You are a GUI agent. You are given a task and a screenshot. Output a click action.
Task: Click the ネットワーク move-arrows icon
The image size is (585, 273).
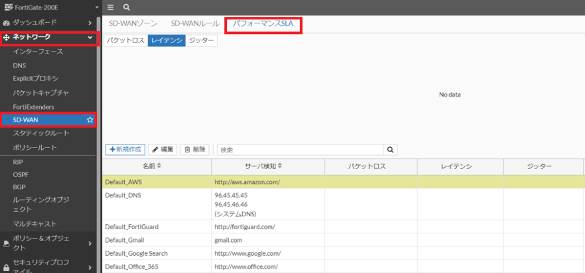click(6, 37)
